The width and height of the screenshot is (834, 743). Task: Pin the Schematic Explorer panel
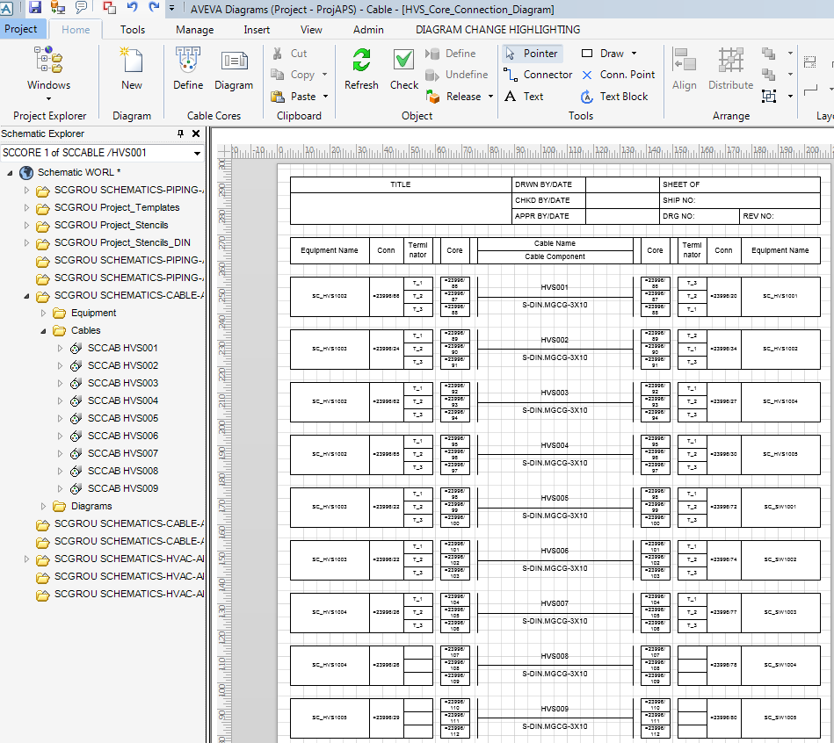181,133
